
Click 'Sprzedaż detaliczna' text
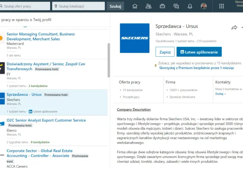click(x=182, y=97)
